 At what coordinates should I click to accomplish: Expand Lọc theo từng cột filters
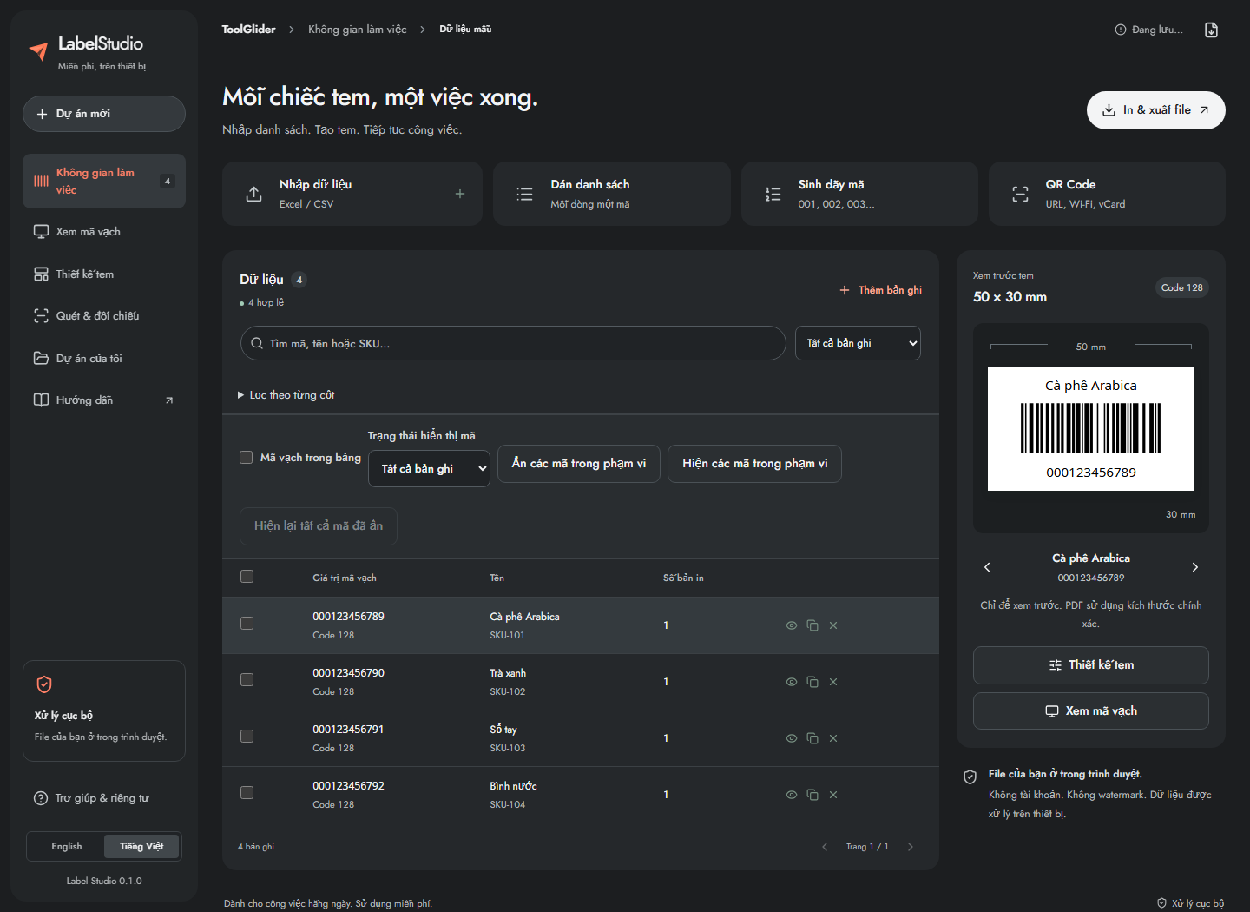(x=286, y=395)
